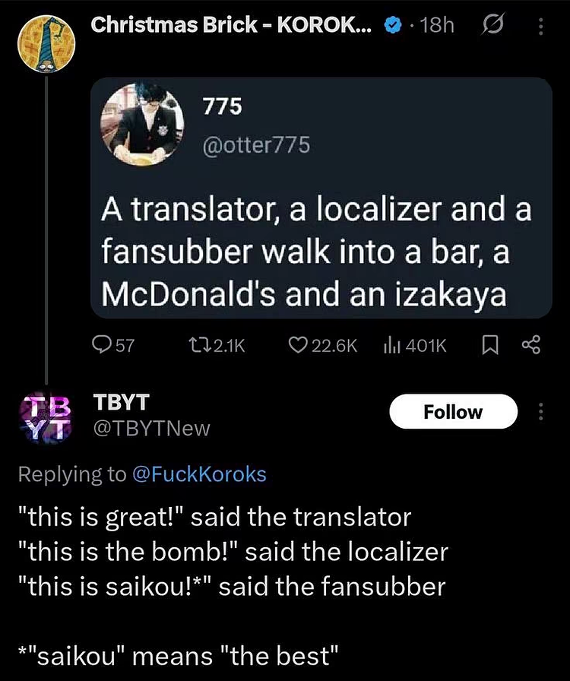The height and width of the screenshot is (681, 570).
Task: Open the @TBYTNew handle profile
Action: click(150, 429)
